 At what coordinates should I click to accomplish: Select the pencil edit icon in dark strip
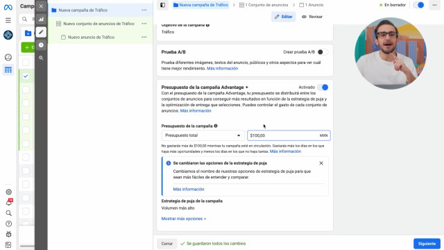(41, 32)
